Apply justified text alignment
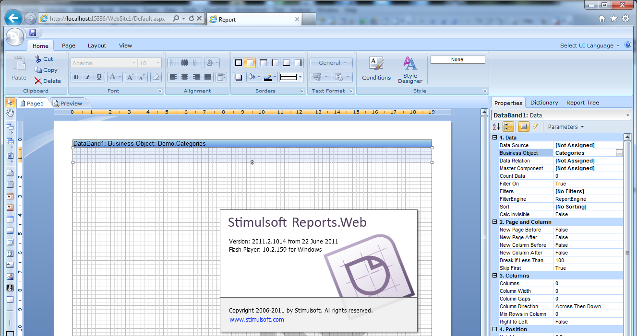 [x=208, y=77]
